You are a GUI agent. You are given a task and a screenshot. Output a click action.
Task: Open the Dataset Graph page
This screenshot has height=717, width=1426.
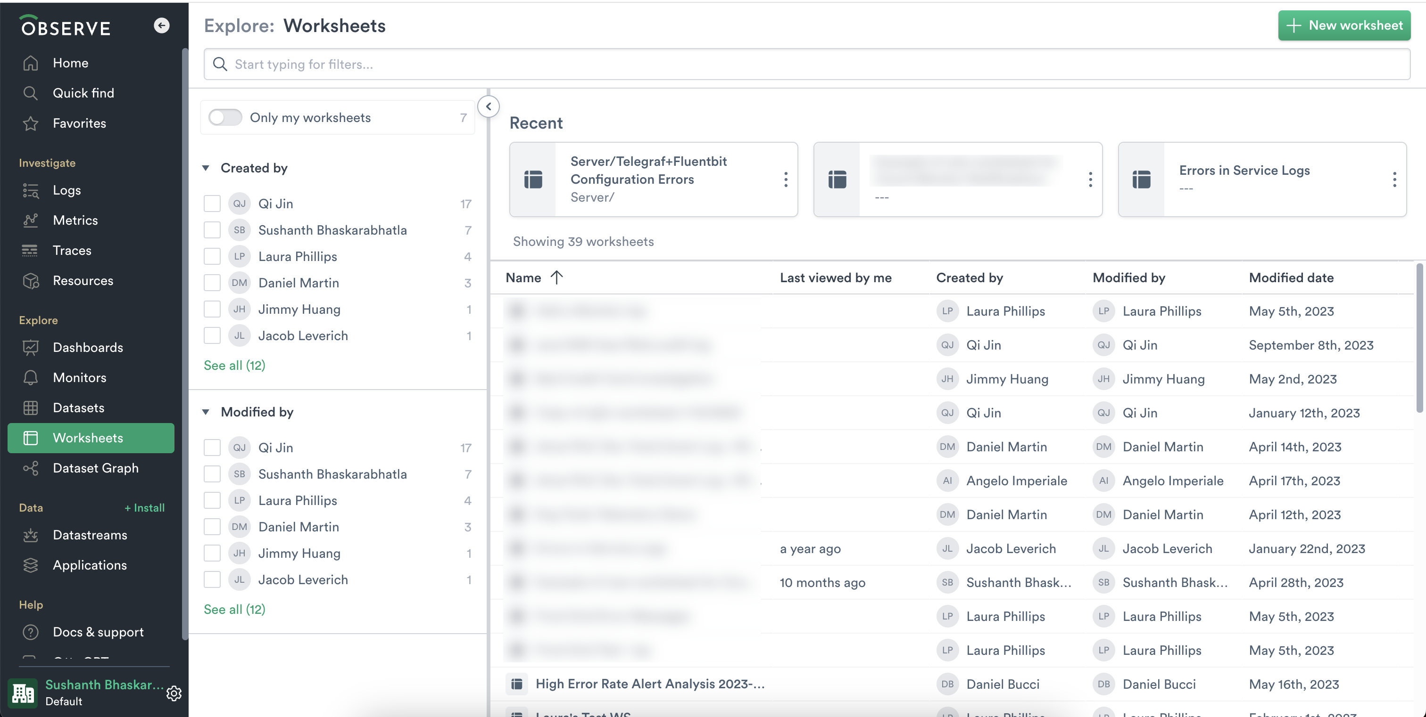tap(95, 468)
